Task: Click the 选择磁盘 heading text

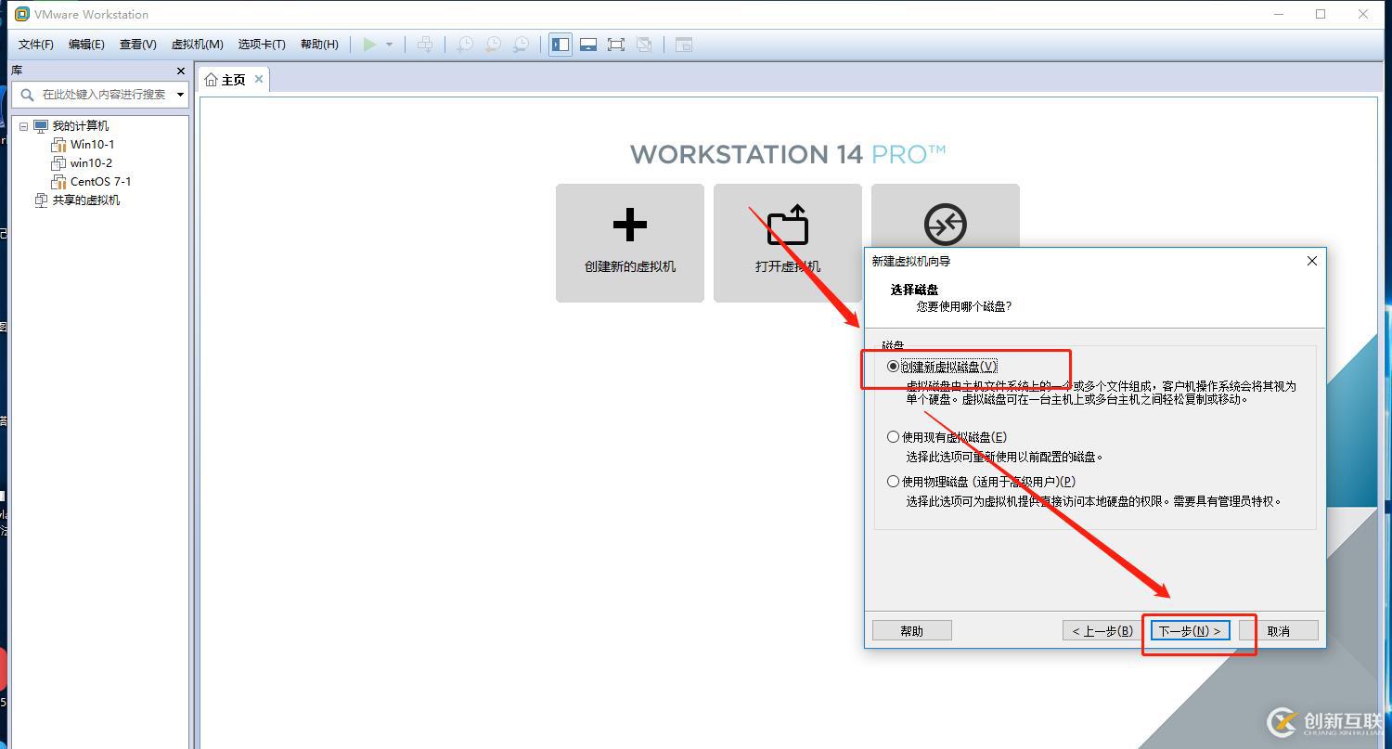Action: pyautogui.click(x=914, y=290)
